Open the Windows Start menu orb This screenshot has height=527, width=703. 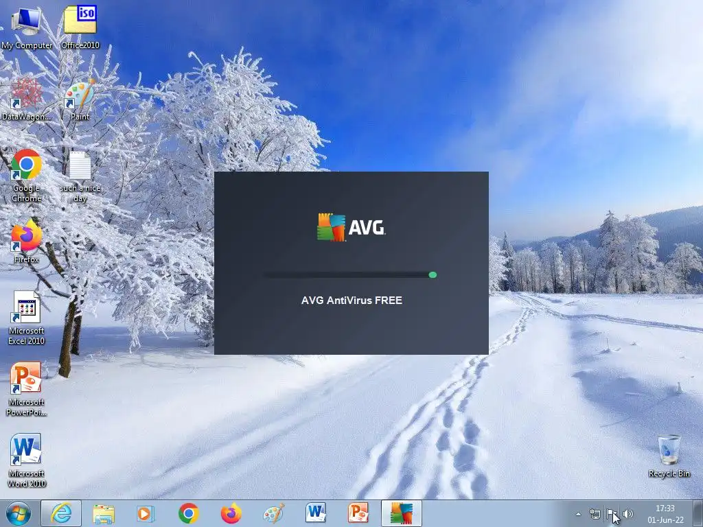(x=19, y=513)
